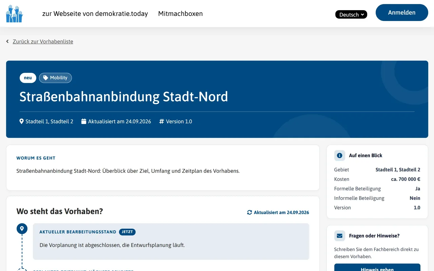Click the envelope icon by Fragen oder Hinweise
The image size is (434, 271).
coord(340,236)
